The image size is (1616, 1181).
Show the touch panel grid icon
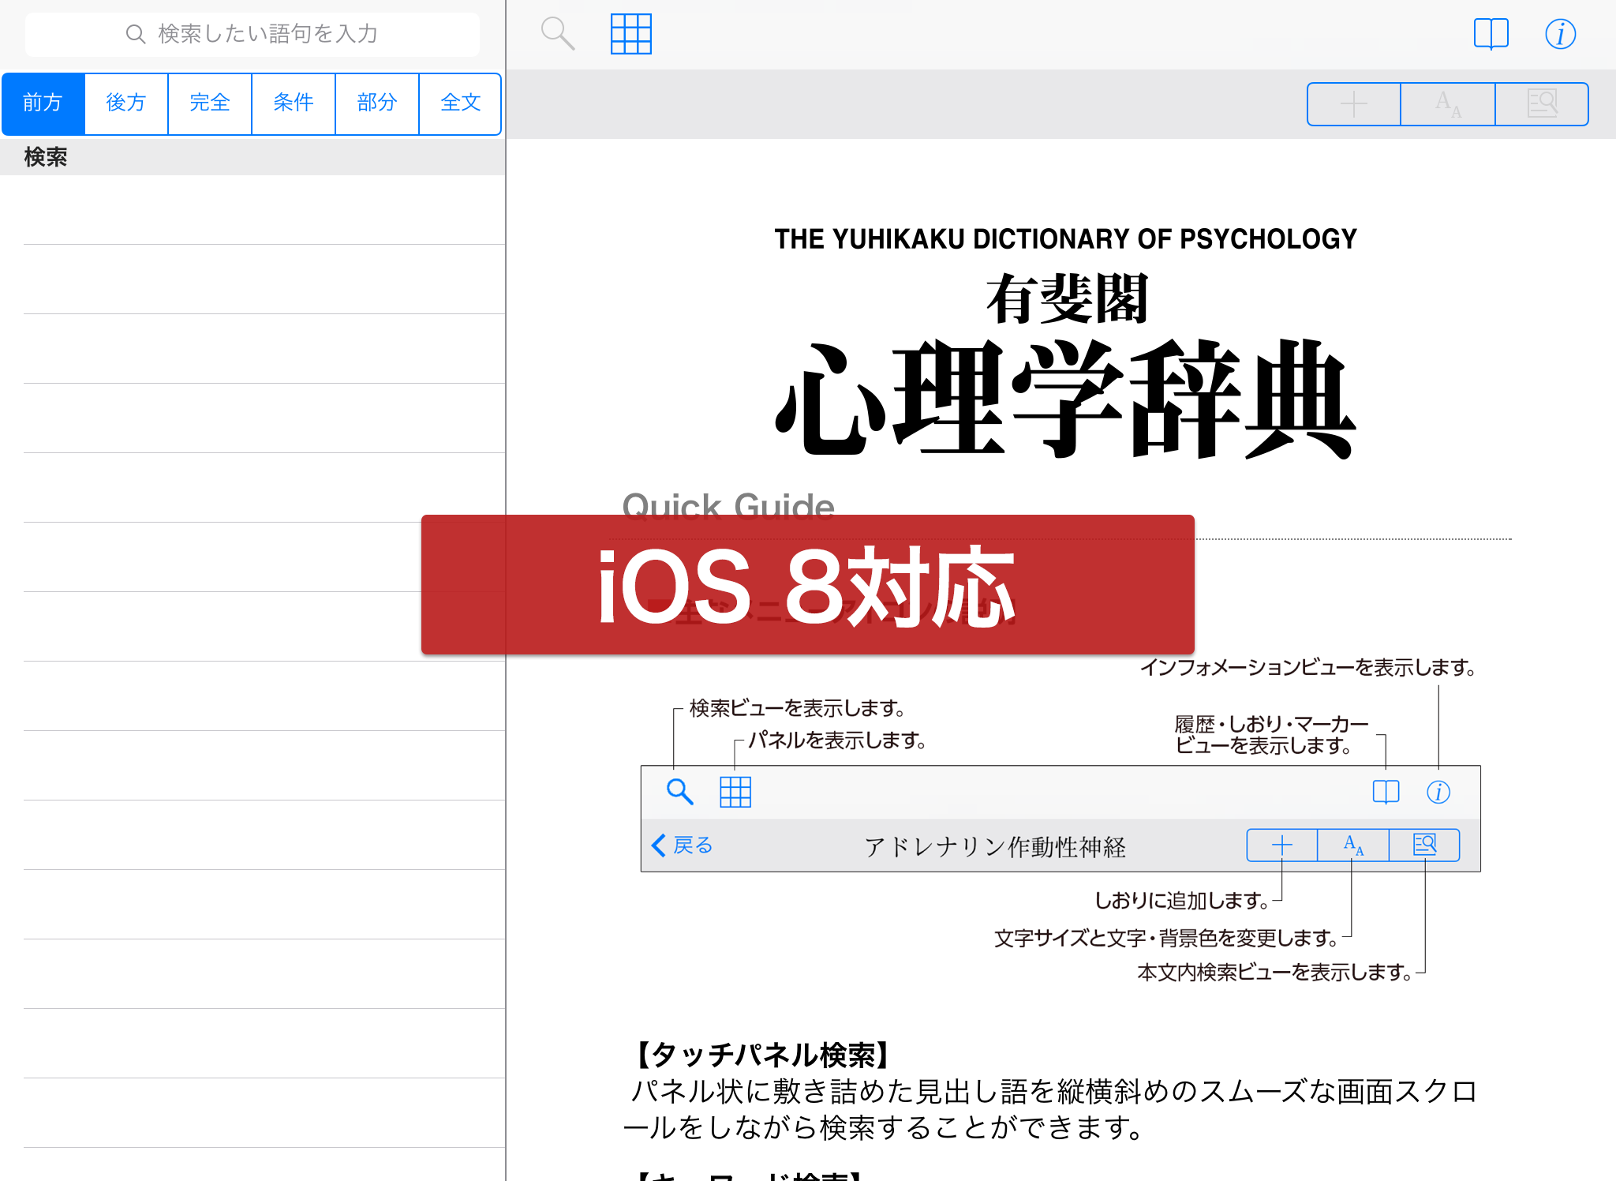[x=630, y=34]
